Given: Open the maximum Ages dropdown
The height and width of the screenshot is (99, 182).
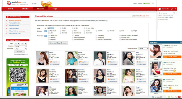Looking at the screenshot, I should [24, 44].
